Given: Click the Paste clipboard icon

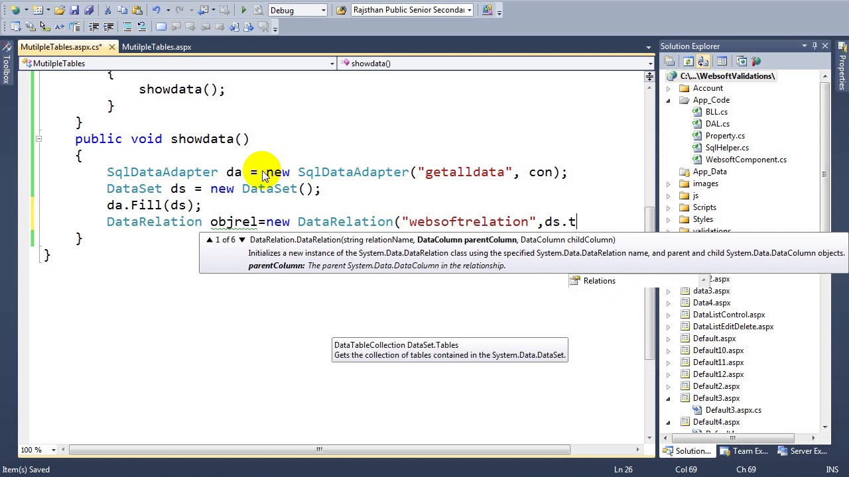Looking at the screenshot, I should 137,10.
